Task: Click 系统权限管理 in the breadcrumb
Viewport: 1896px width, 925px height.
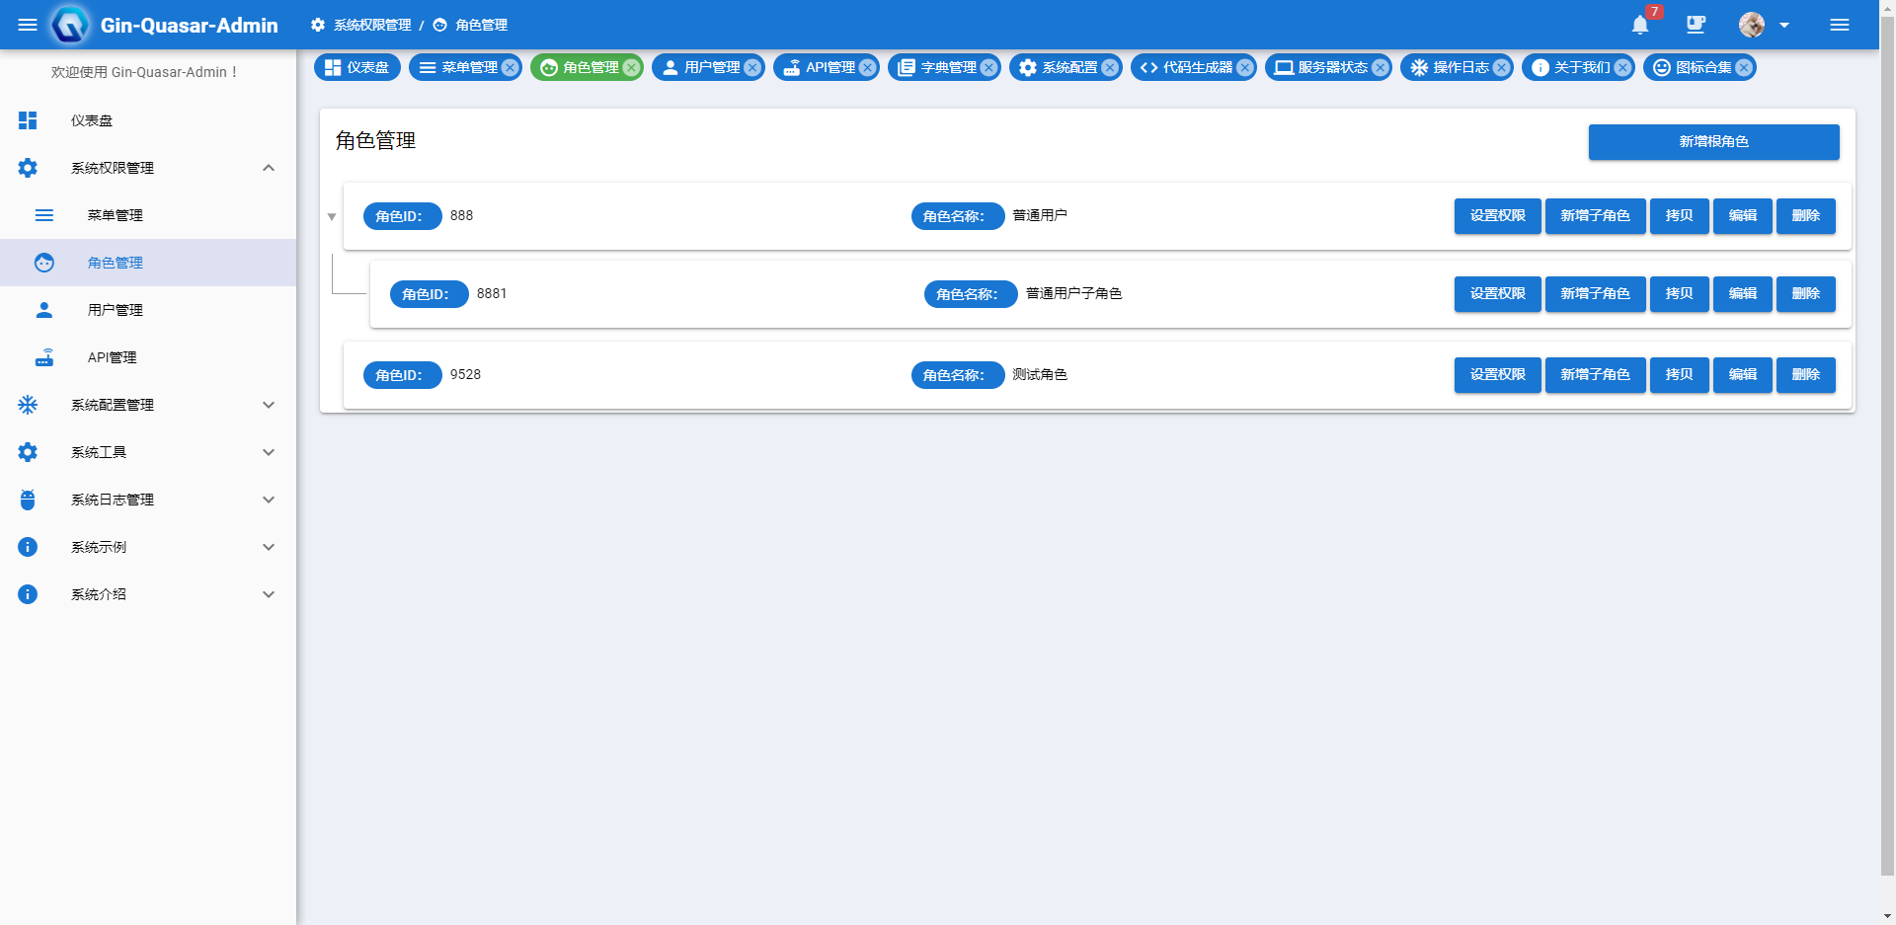Action: (x=372, y=25)
